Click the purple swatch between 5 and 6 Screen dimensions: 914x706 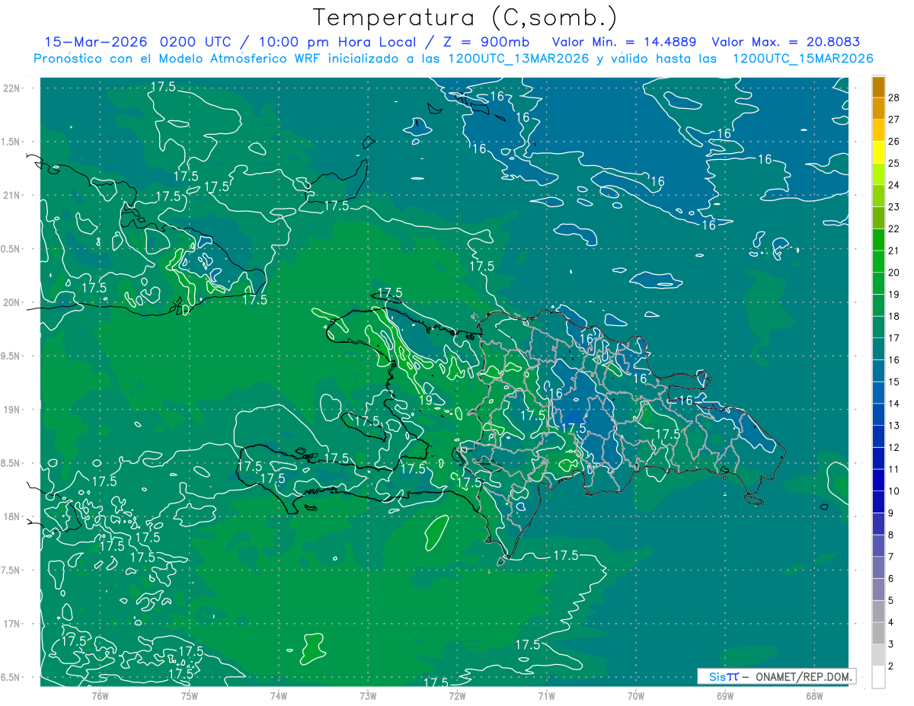[878, 589]
